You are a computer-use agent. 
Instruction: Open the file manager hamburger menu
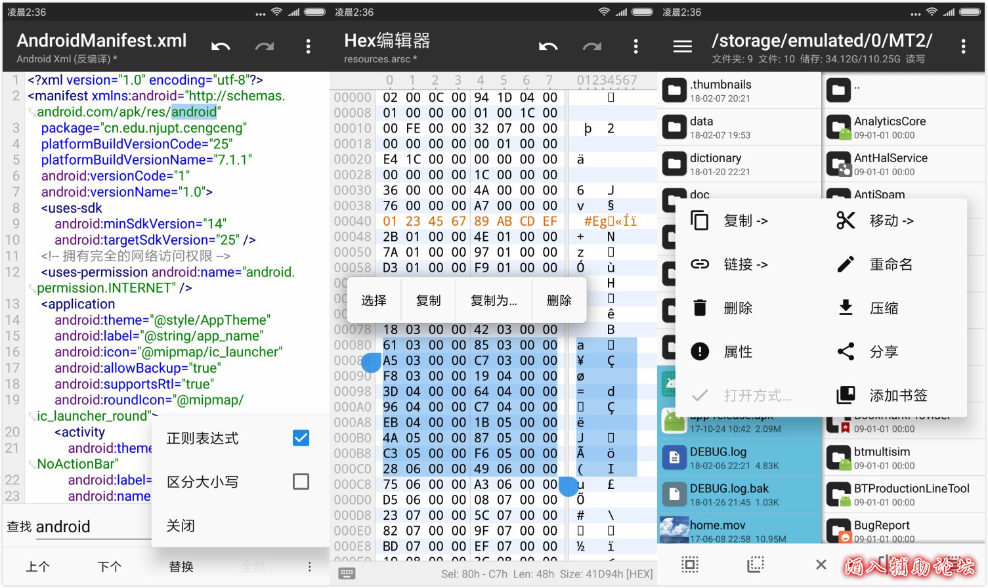[x=683, y=46]
